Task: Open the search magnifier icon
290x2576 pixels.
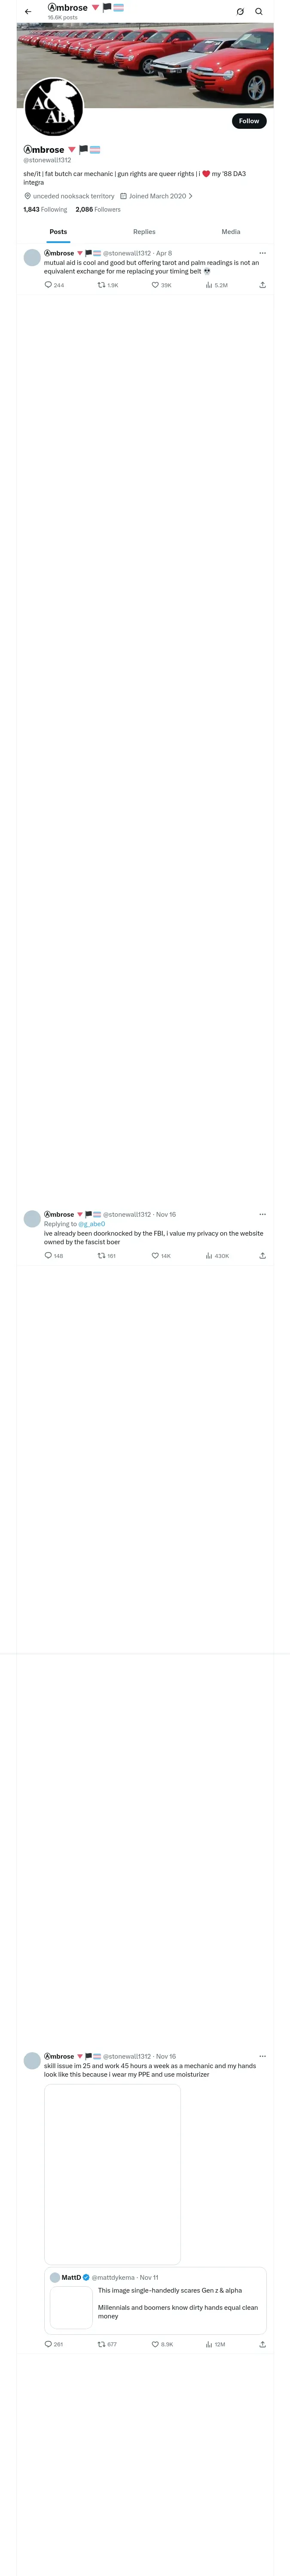Action: 259,12
